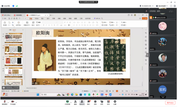The image size is (178, 107).
Task: Click the Bold B icon in WPS ribbon
Action: point(43,25)
